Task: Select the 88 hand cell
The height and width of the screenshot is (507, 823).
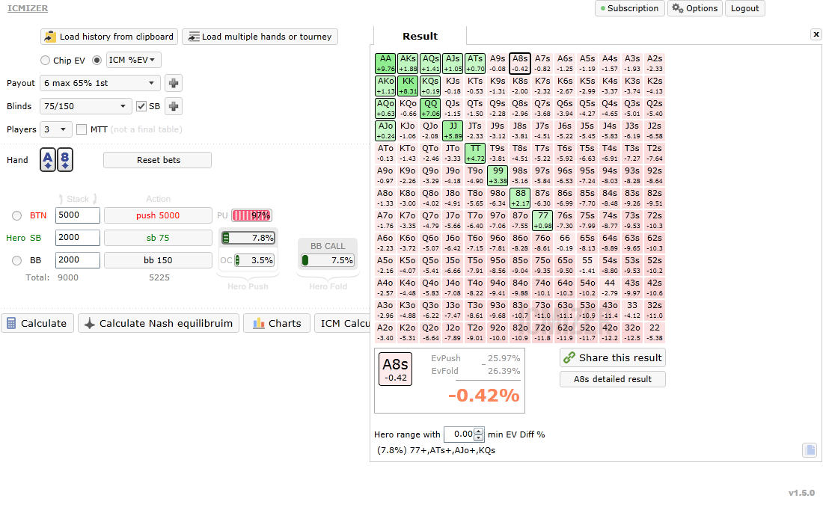Action: [x=520, y=198]
